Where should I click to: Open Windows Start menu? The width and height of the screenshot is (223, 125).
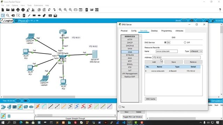[3, 123]
